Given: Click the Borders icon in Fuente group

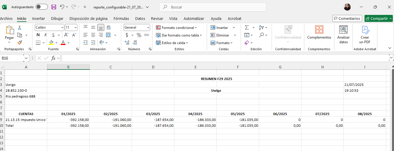Looking at the screenshot, I should point(38,43).
